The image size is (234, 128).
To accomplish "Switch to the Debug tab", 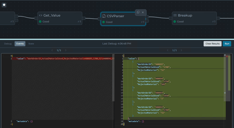I will (x=8, y=44).
